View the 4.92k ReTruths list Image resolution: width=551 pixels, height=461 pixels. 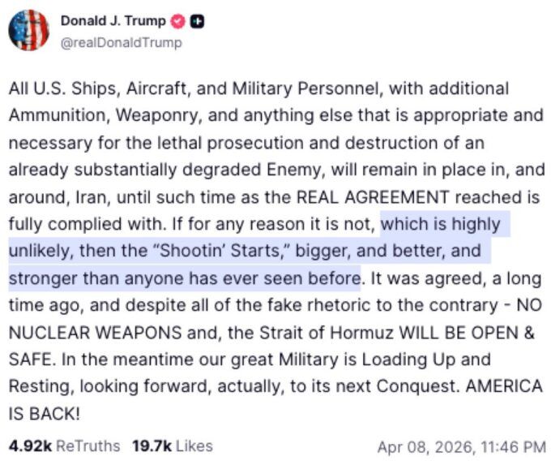64,446
